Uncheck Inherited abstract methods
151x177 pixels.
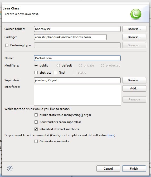pos(36,129)
